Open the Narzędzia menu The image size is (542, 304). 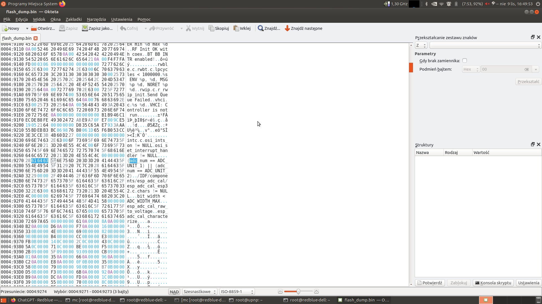pyautogui.click(x=96, y=19)
